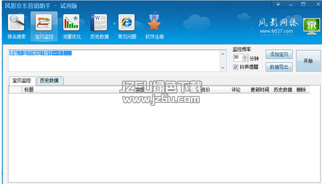
Task: Minimize the application window
Action: 291,4
